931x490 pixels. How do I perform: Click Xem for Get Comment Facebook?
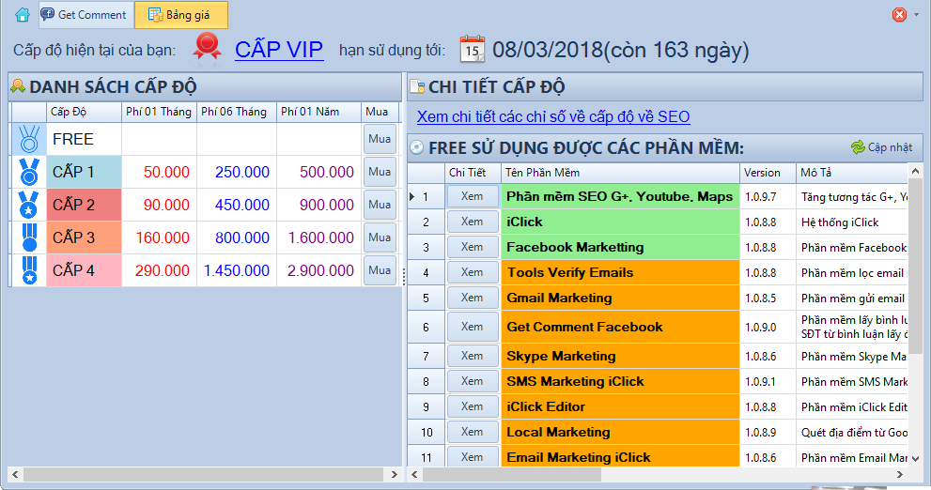[x=472, y=327]
